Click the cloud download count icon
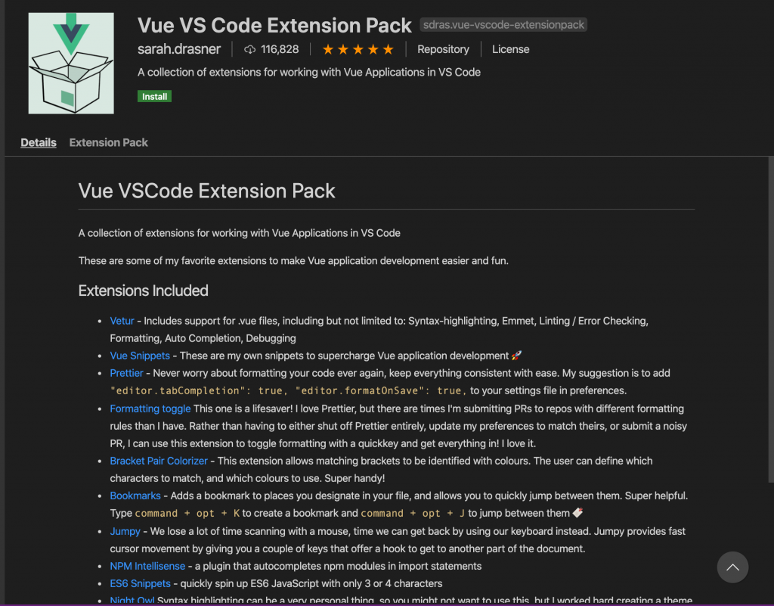The image size is (774, 606). coord(249,49)
